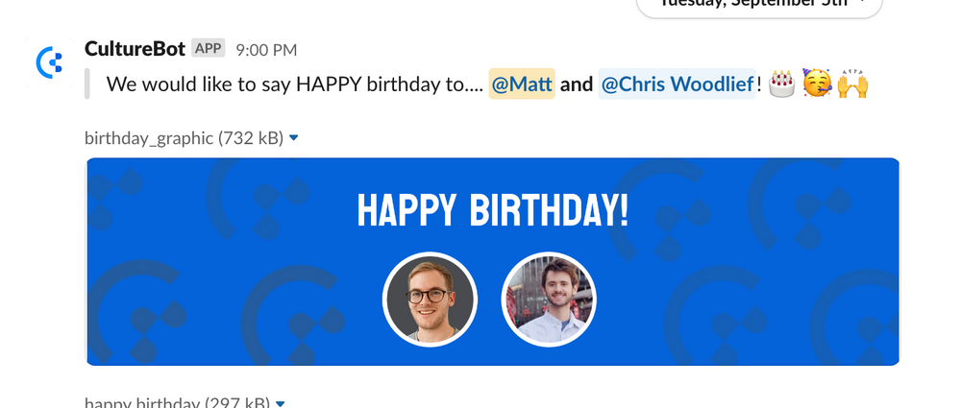
Task: Open photo of man in white shirt
Action: [x=549, y=300]
